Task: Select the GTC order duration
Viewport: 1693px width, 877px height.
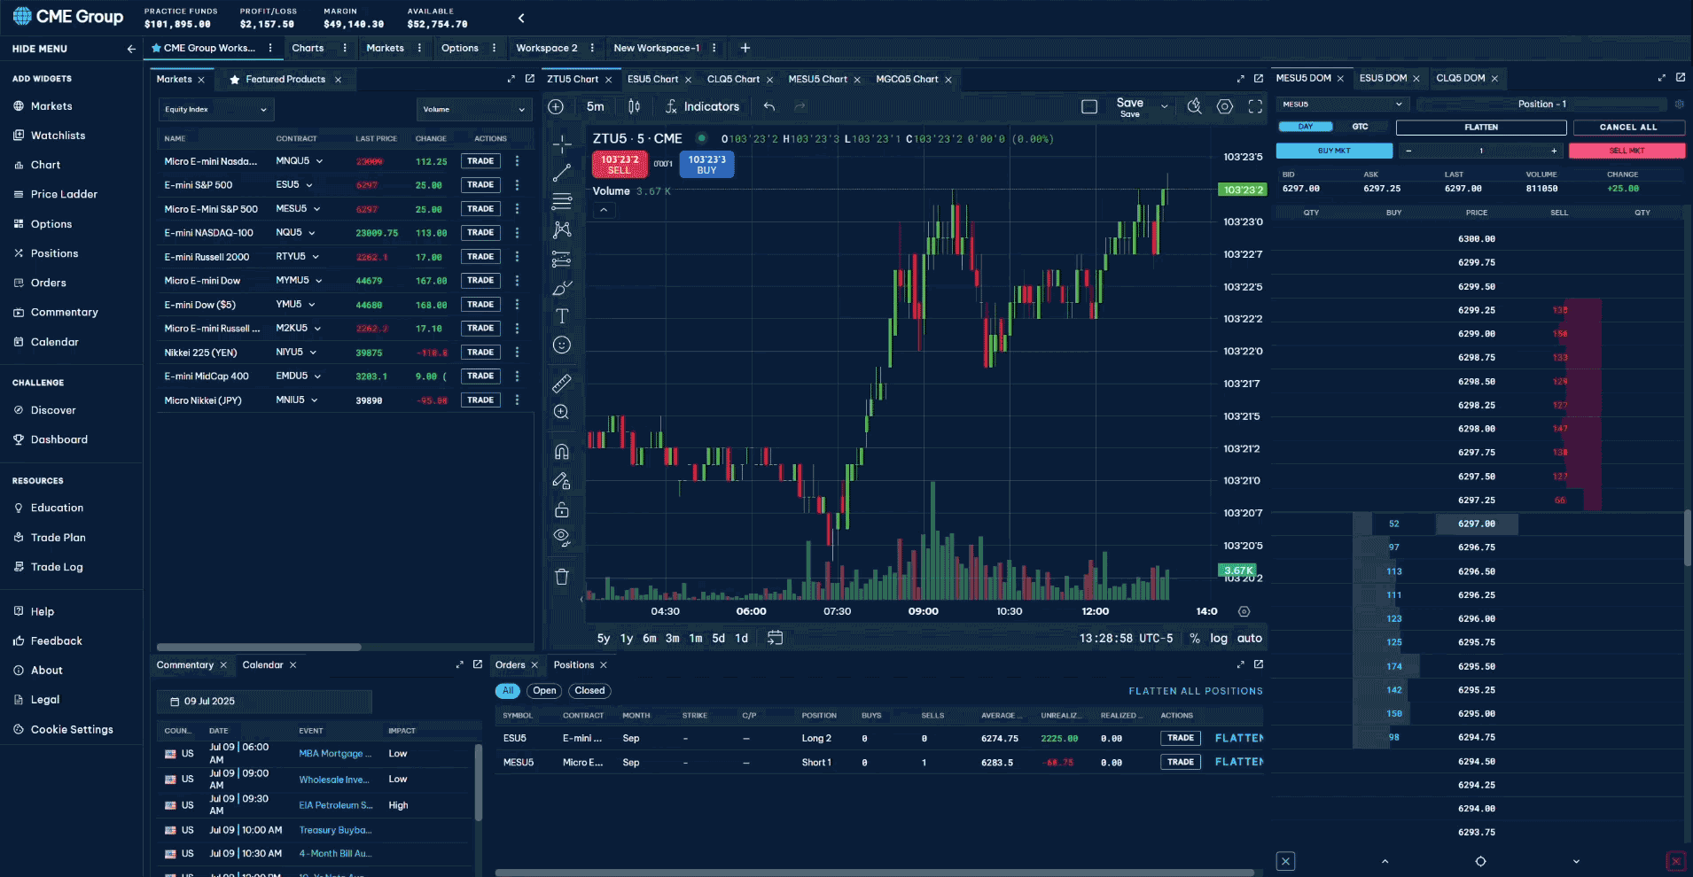Action: pos(1360,127)
